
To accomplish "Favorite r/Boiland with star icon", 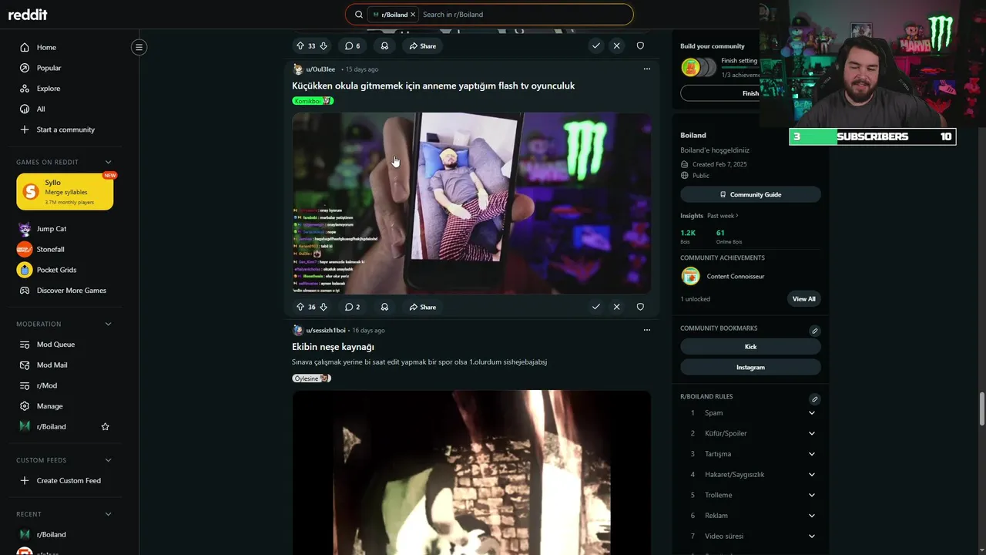I will click(106, 426).
